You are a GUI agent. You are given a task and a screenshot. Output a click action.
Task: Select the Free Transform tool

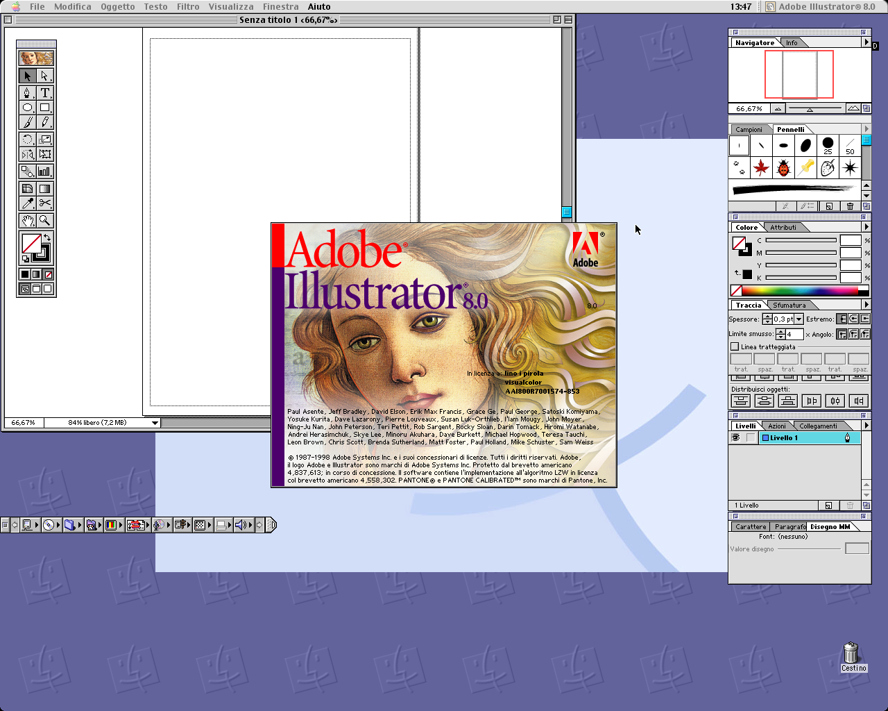click(x=45, y=154)
